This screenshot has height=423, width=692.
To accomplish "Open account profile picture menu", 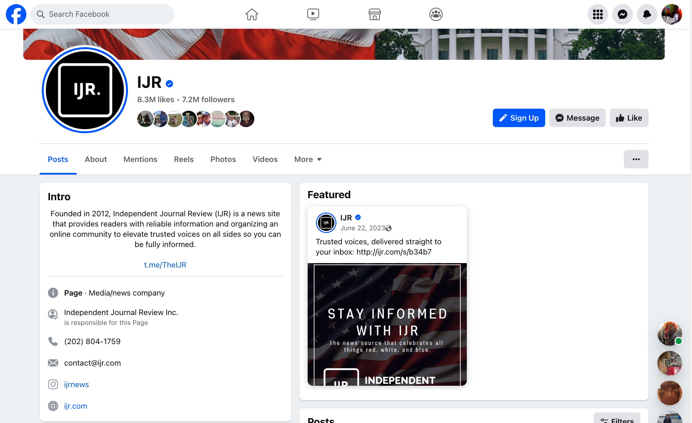I will click(x=671, y=14).
